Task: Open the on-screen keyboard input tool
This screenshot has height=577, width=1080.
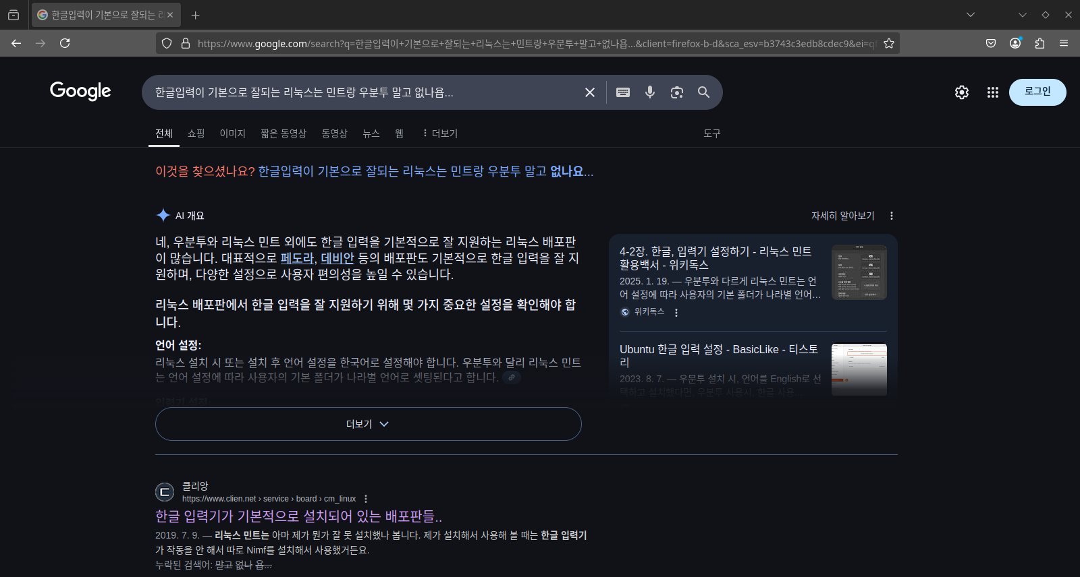Action: (623, 92)
